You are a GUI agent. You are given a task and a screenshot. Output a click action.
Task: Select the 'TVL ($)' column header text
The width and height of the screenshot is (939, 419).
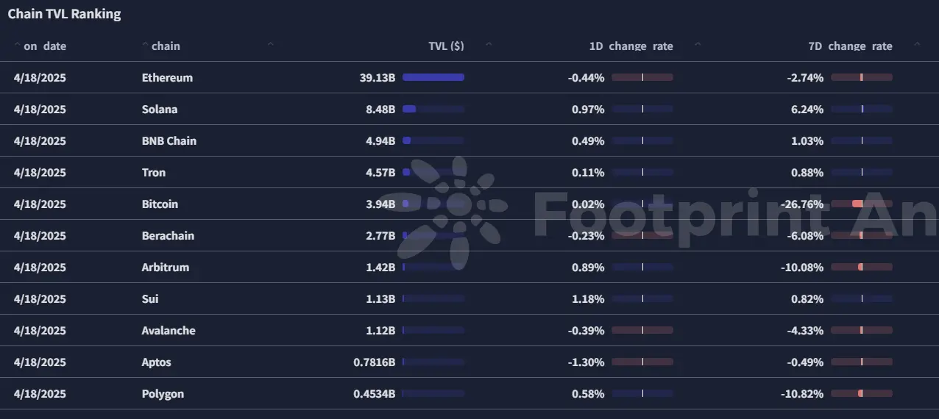[x=446, y=46]
